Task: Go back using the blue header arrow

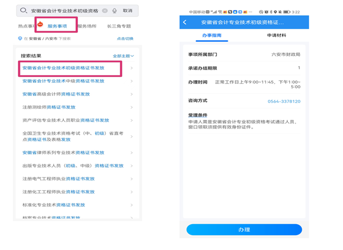Action: tap(185, 23)
